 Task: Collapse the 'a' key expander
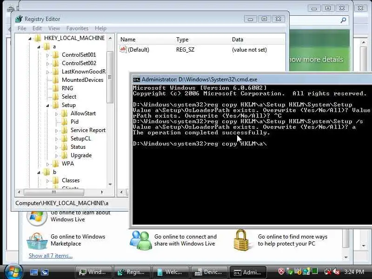point(39,47)
